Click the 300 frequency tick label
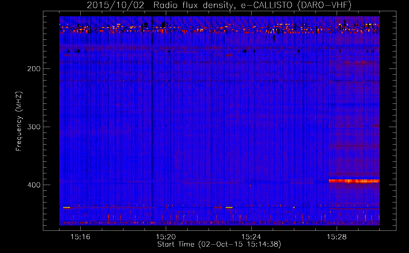The height and width of the screenshot is (253, 409). click(x=34, y=127)
